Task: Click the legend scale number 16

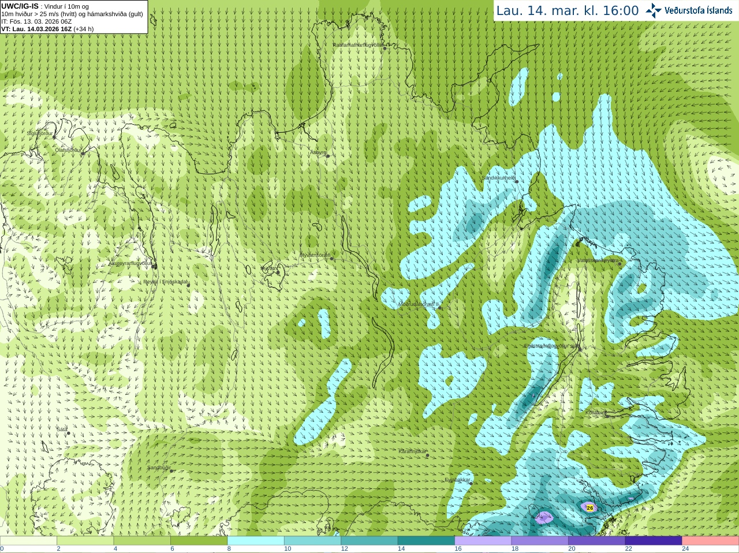Action: point(458,549)
